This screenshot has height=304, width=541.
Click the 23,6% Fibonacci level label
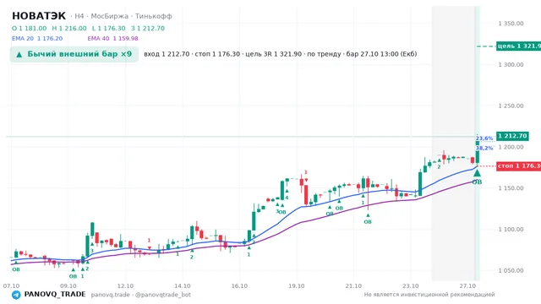484,138
